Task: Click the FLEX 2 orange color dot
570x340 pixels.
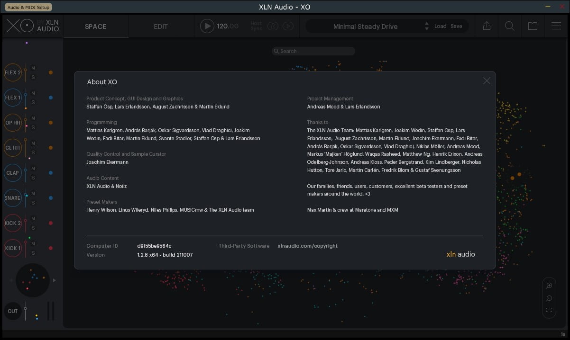Action: (x=51, y=72)
